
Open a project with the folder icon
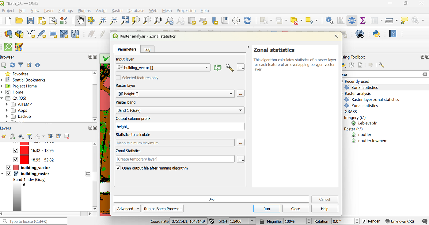click(19, 21)
